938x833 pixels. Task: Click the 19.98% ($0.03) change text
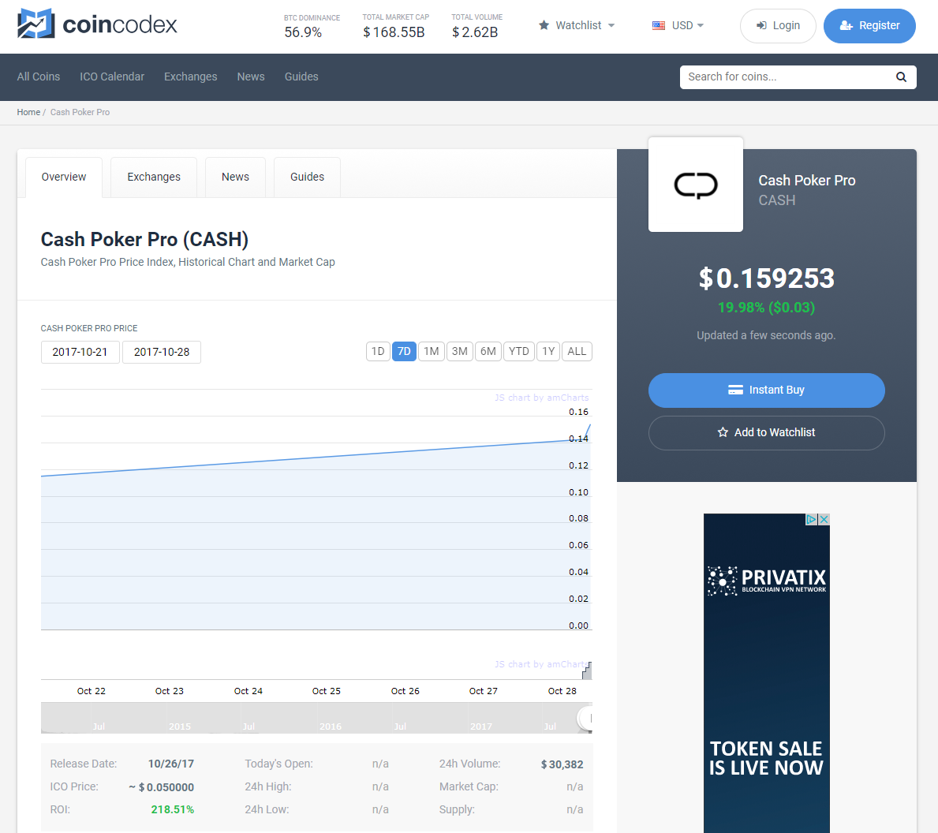click(x=766, y=308)
